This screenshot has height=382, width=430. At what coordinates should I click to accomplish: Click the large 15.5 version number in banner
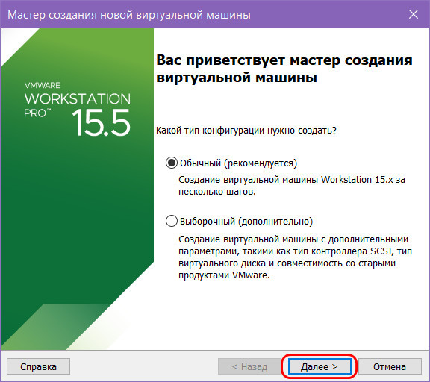point(101,122)
